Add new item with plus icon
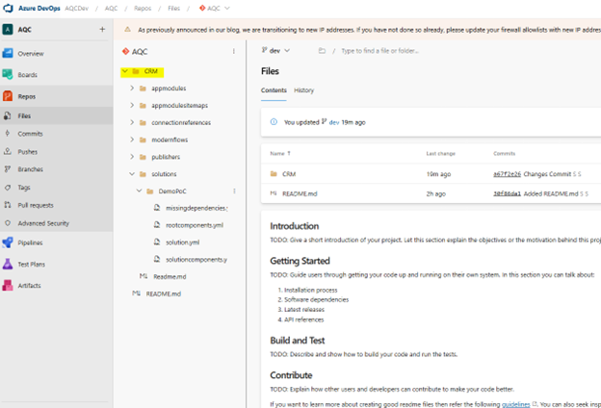The image size is (601, 408). (x=102, y=29)
